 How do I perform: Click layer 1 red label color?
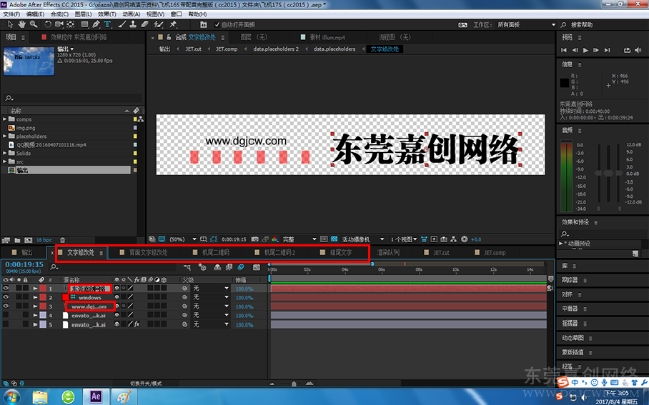(43, 289)
